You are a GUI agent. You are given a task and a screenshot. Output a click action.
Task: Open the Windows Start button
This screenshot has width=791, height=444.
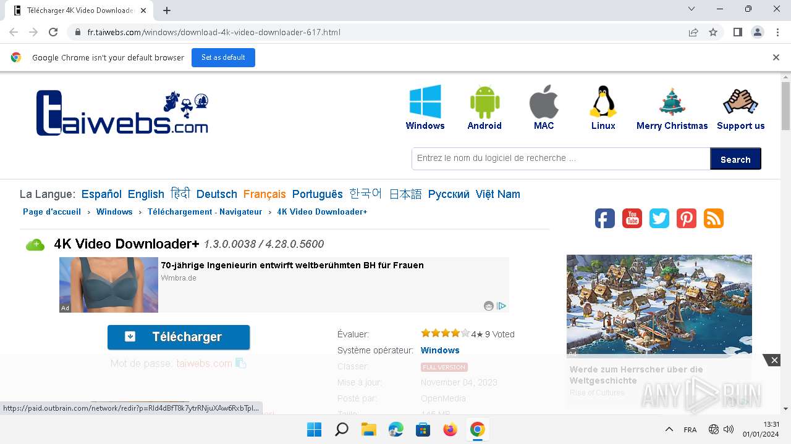(315, 429)
